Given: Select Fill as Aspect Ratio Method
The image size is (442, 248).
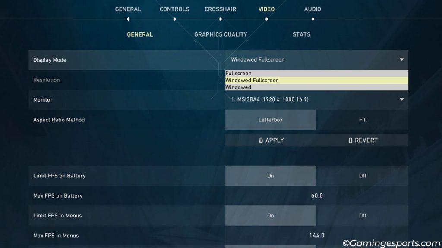Looking at the screenshot, I should click(x=362, y=119).
